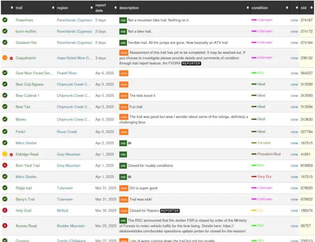
Task: Click the REPORTER badge in Holy Grail row
Action: (170, 211)
